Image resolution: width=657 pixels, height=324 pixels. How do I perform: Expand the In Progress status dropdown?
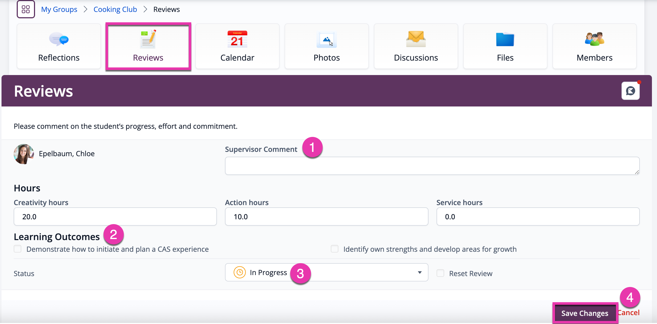pyautogui.click(x=326, y=273)
